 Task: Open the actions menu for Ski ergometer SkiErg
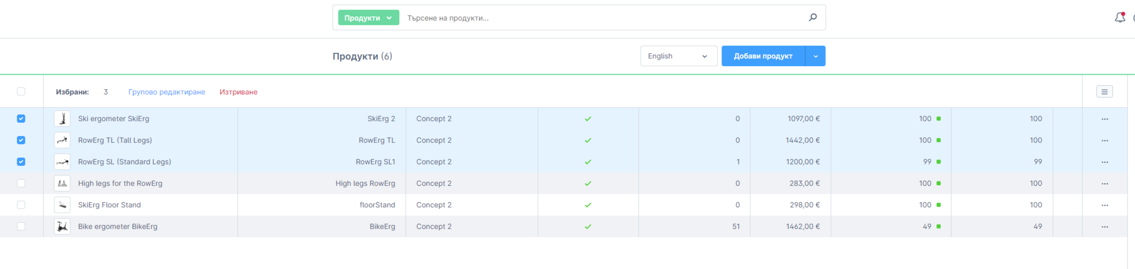[1104, 119]
